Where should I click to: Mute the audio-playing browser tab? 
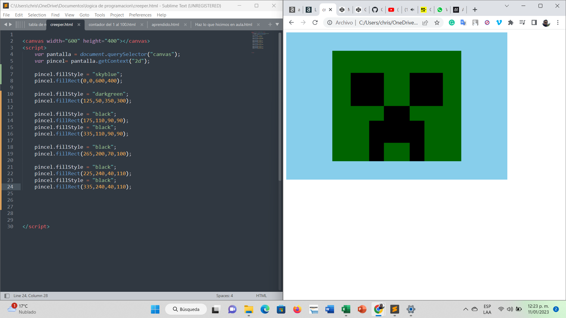point(412,10)
